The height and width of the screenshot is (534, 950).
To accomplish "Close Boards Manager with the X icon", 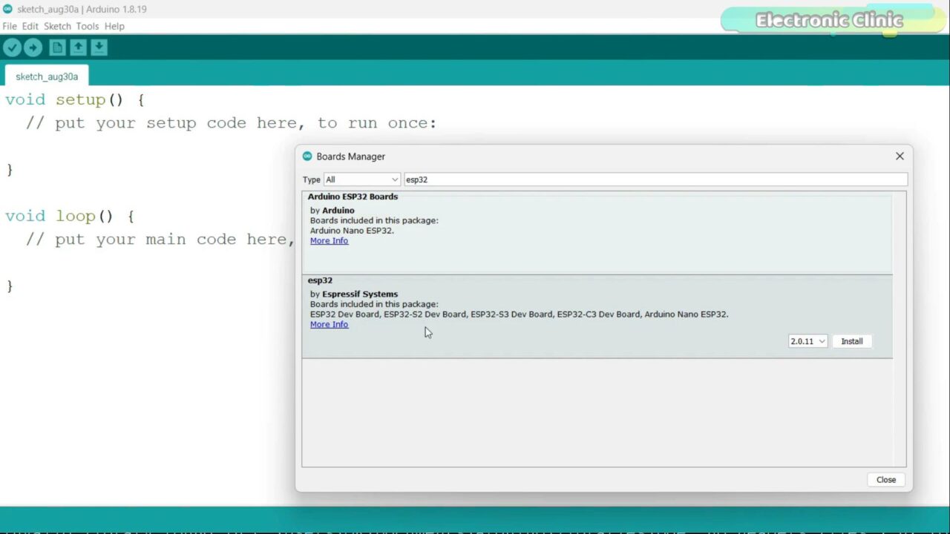I will (900, 156).
